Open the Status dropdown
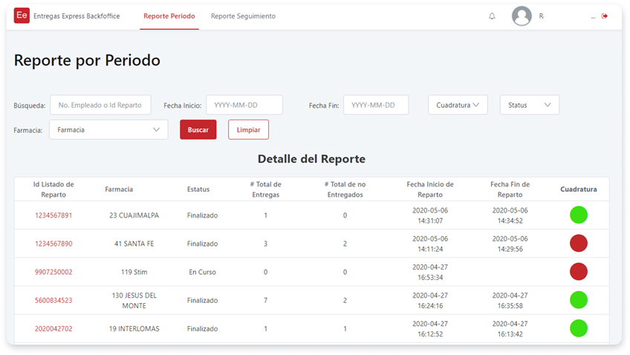630x355 pixels. tap(529, 105)
